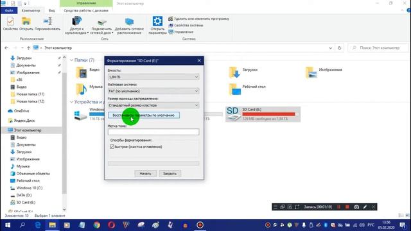
Task: Select the Desktop (Рабочий стол) folder in the main pane
Action: pyautogui.click(x=247, y=89)
